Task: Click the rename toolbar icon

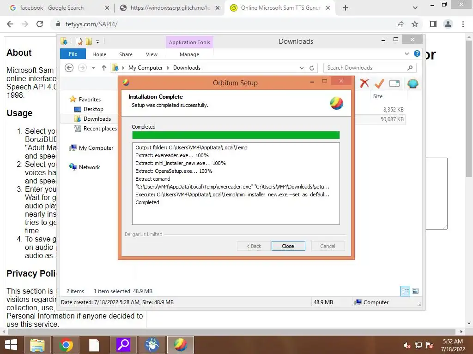Action: (x=394, y=83)
